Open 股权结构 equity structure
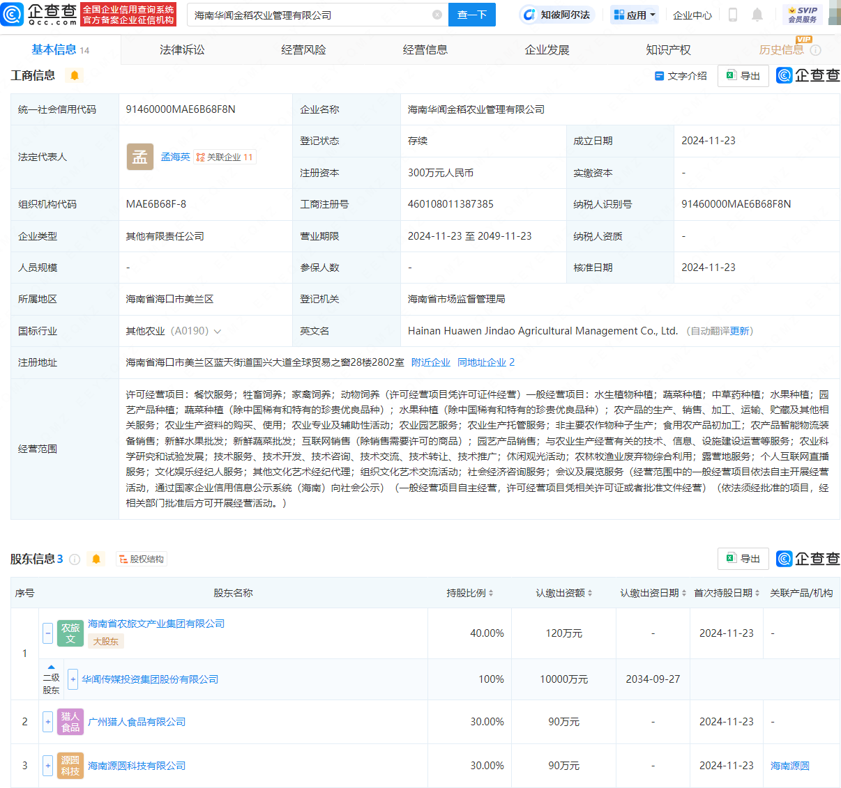 [x=142, y=559]
